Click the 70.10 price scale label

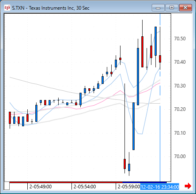click(180, 133)
